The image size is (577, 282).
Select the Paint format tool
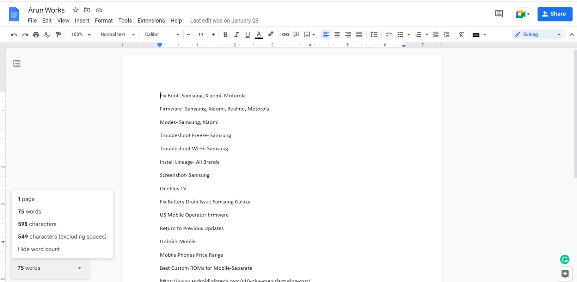tap(58, 35)
